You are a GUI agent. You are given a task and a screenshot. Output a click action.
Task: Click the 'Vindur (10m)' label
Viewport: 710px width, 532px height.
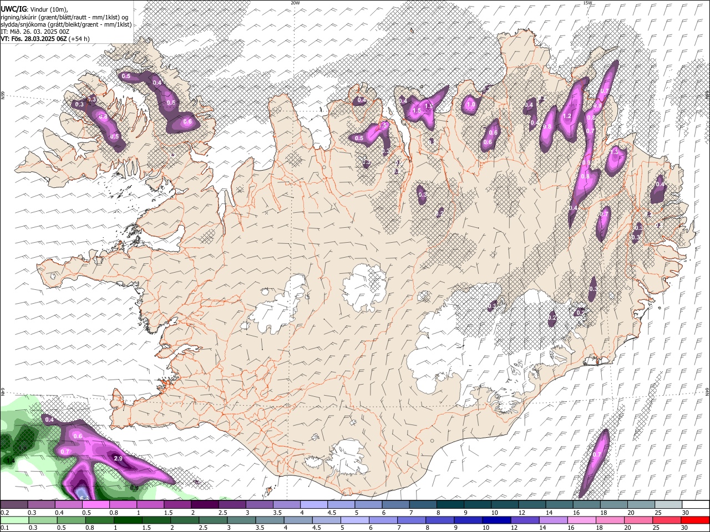click(48, 9)
